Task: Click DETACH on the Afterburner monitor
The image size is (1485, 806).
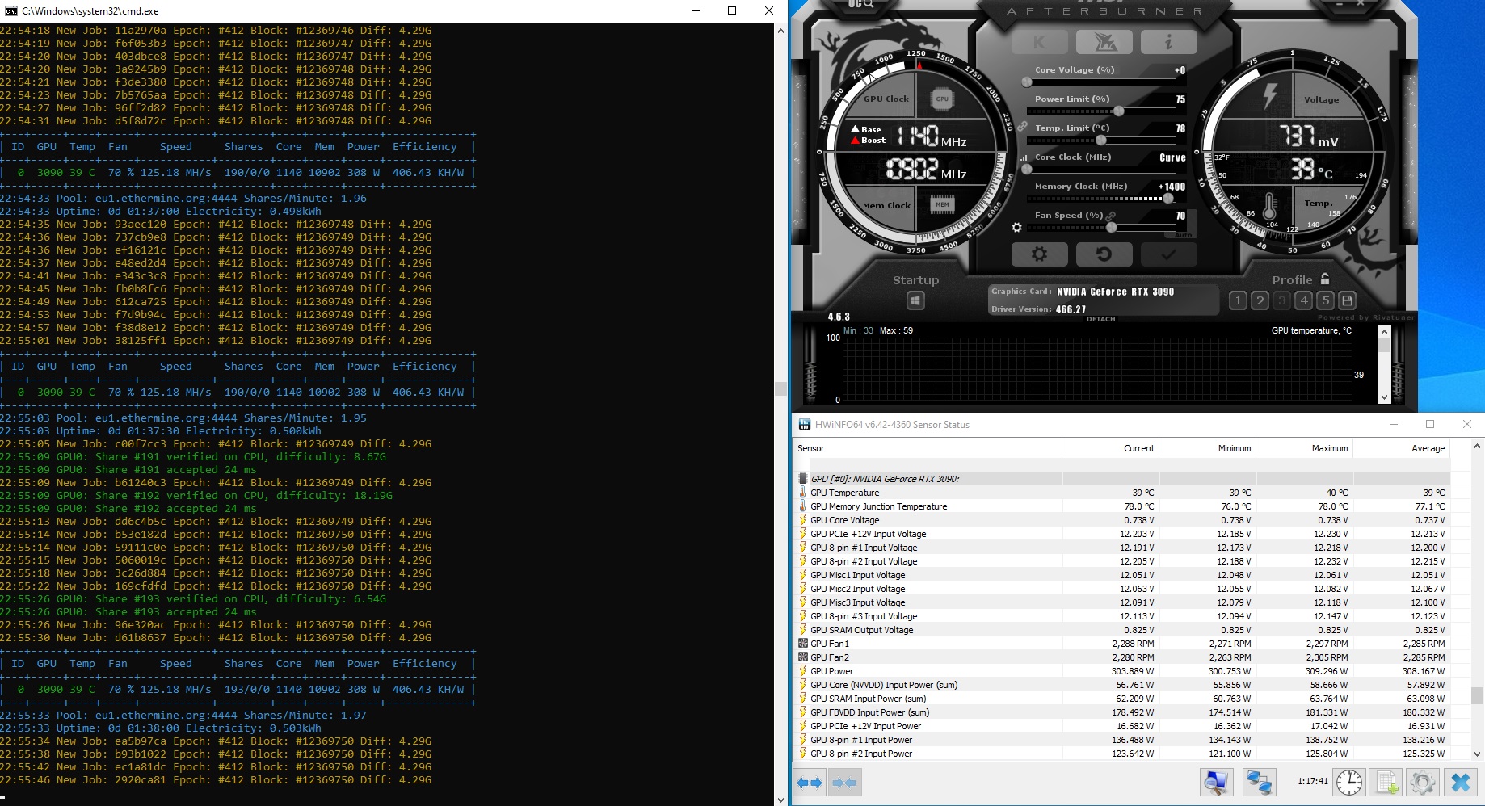Action: pyautogui.click(x=1100, y=319)
